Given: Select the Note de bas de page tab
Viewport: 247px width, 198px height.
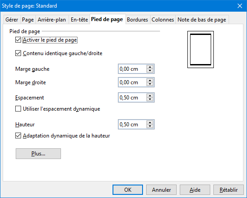Looking at the screenshot, I should pyautogui.click(x=202, y=20).
